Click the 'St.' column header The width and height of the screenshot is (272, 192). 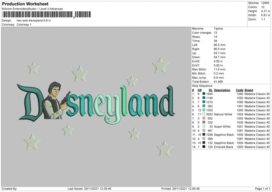tap(211, 90)
